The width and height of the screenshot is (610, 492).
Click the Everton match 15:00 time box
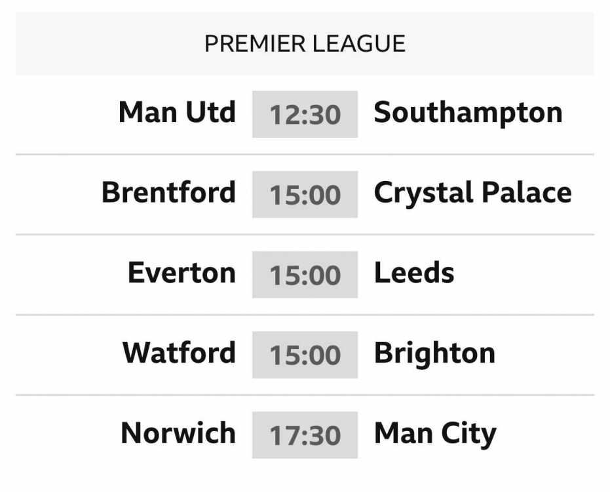[305, 275]
